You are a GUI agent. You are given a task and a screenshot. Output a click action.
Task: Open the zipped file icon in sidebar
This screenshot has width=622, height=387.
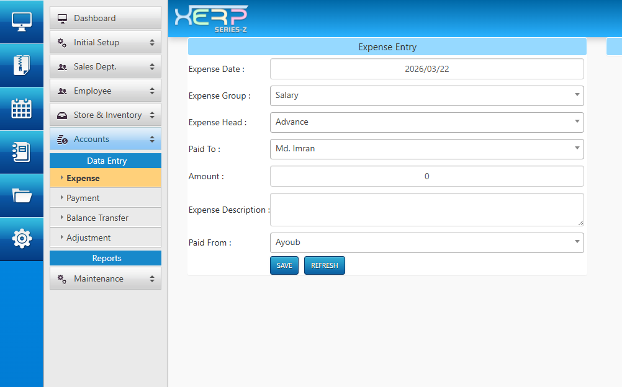pos(22,65)
